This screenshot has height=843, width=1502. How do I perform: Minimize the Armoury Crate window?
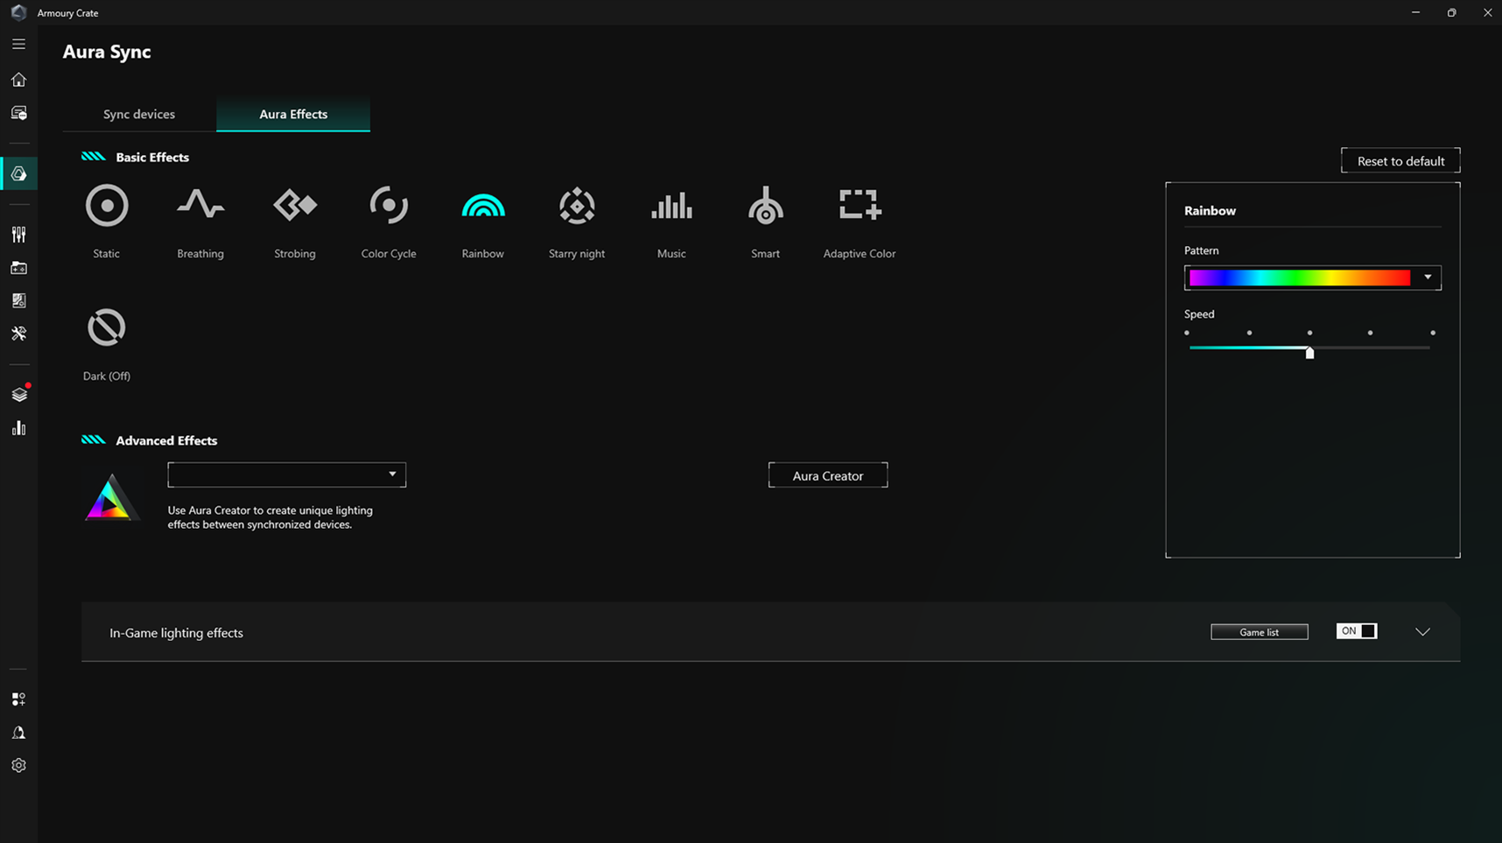point(1415,12)
